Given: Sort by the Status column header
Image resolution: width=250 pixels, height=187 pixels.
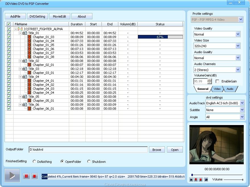Looking at the screenshot, I should (x=160, y=24).
